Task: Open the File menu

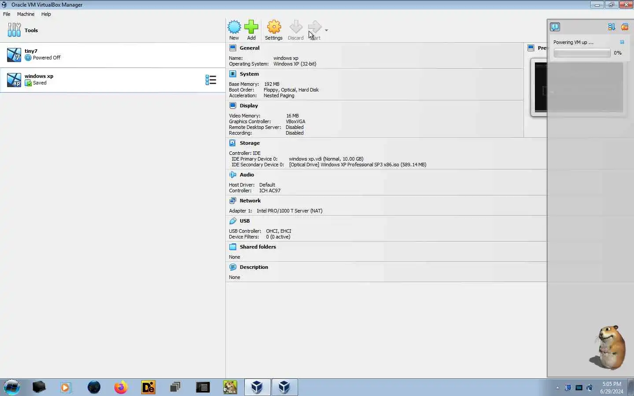Action: (7, 14)
